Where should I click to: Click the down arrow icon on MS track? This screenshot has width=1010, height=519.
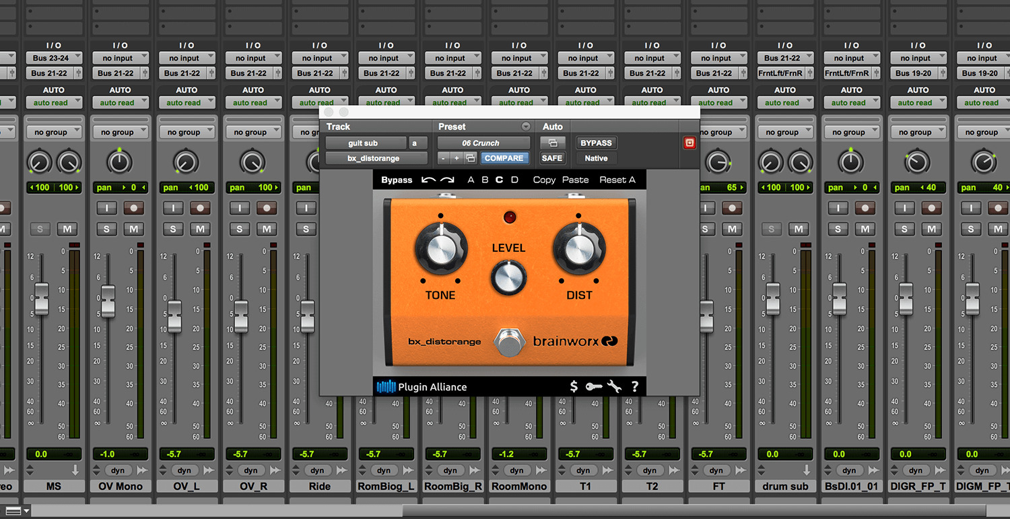[75, 471]
